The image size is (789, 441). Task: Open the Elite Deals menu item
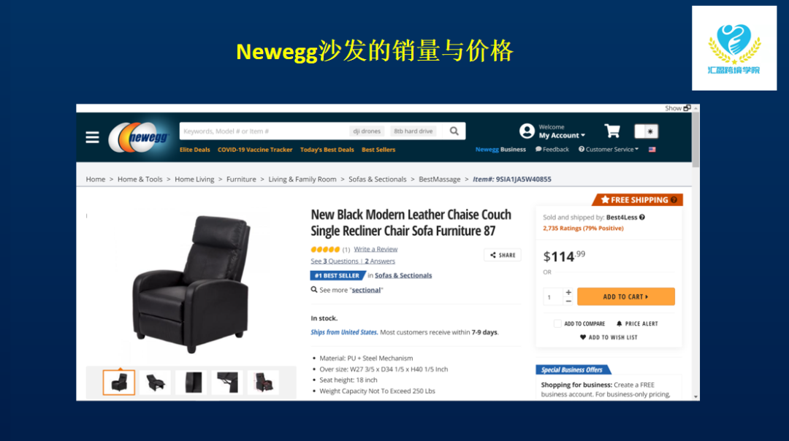pos(195,150)
